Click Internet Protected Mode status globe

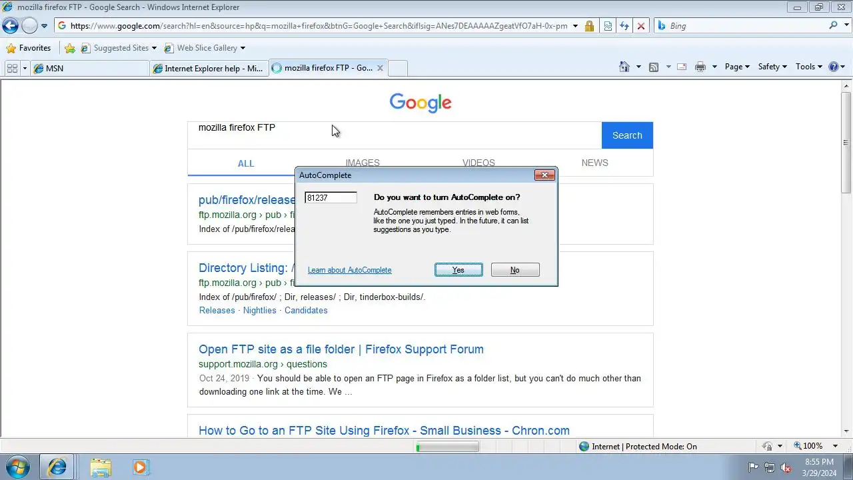tap(584, 447)
